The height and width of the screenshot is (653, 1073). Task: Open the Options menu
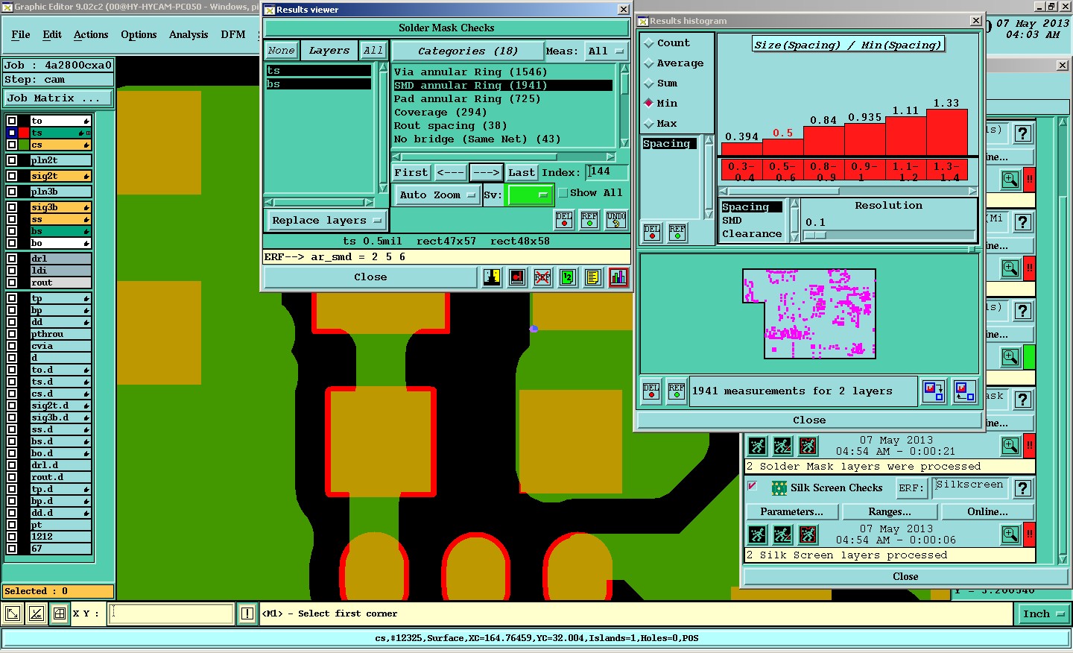139,35
